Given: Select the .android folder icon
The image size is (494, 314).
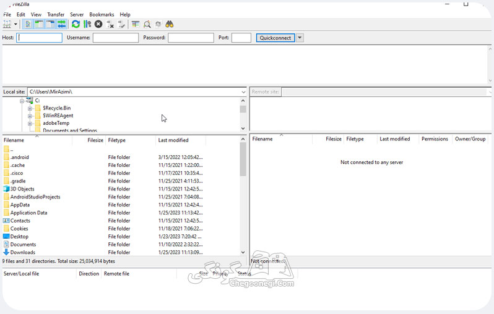Looking at the screenshot, I should pyautogui.click(x=6, y=157).
